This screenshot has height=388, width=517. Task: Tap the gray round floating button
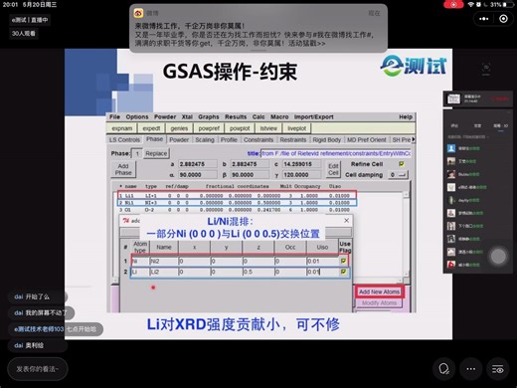click(x=498, y=257)
